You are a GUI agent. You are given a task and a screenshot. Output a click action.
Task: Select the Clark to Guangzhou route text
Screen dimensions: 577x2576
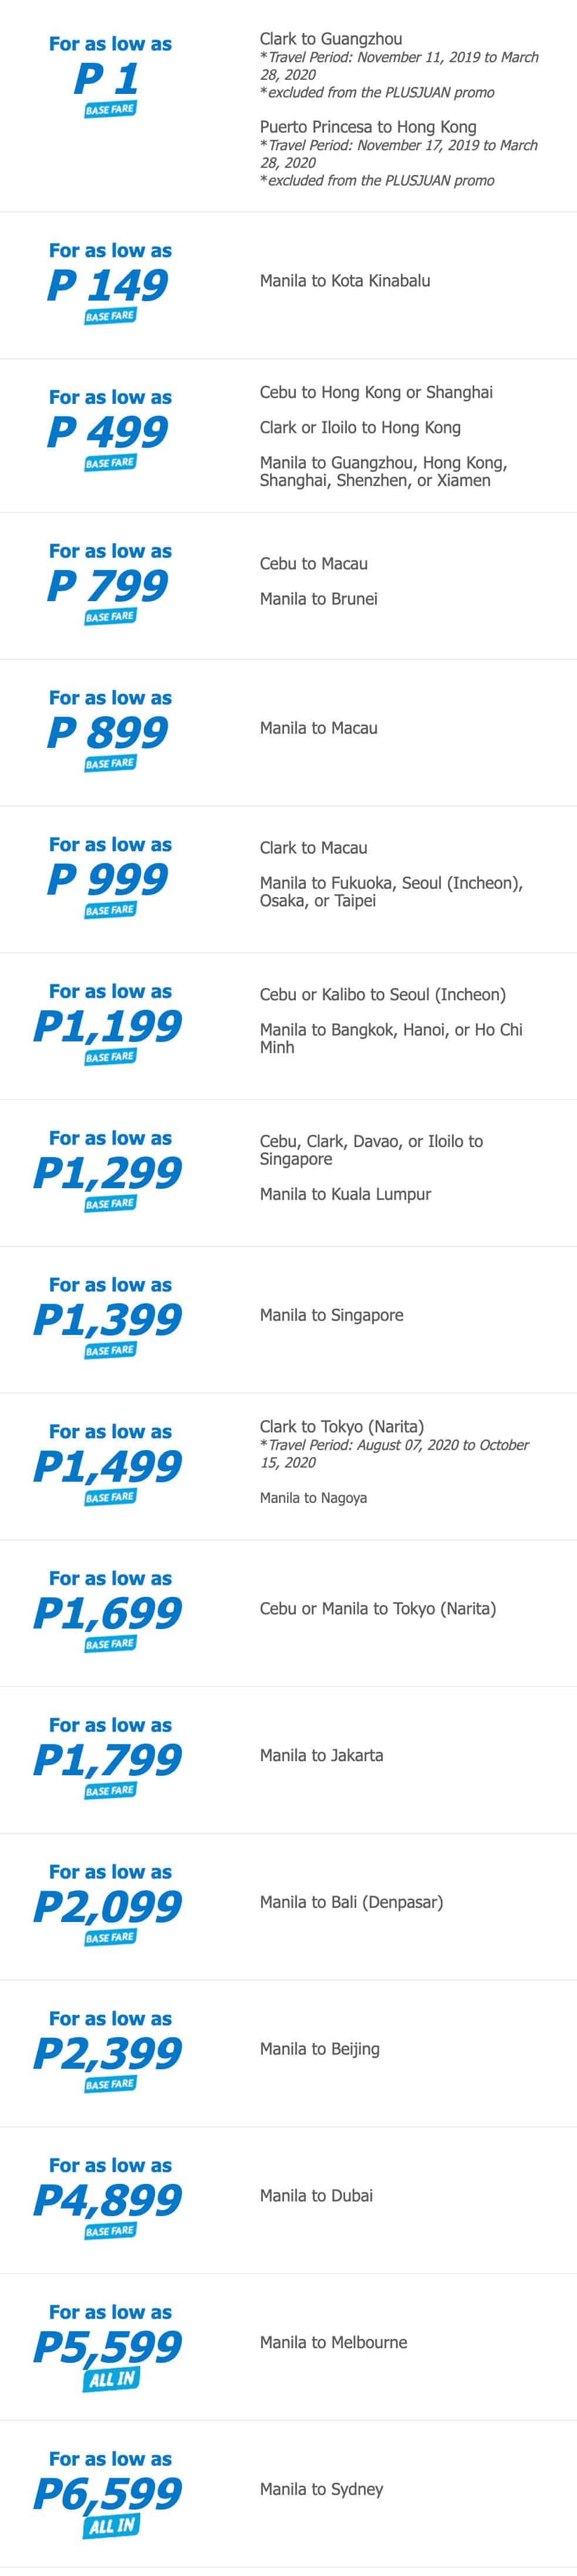[331, 39]
